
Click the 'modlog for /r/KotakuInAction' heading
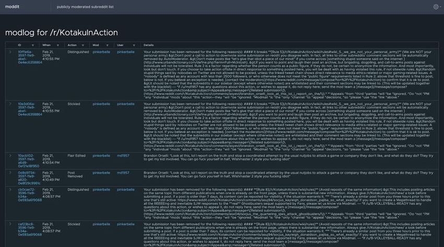62,32
